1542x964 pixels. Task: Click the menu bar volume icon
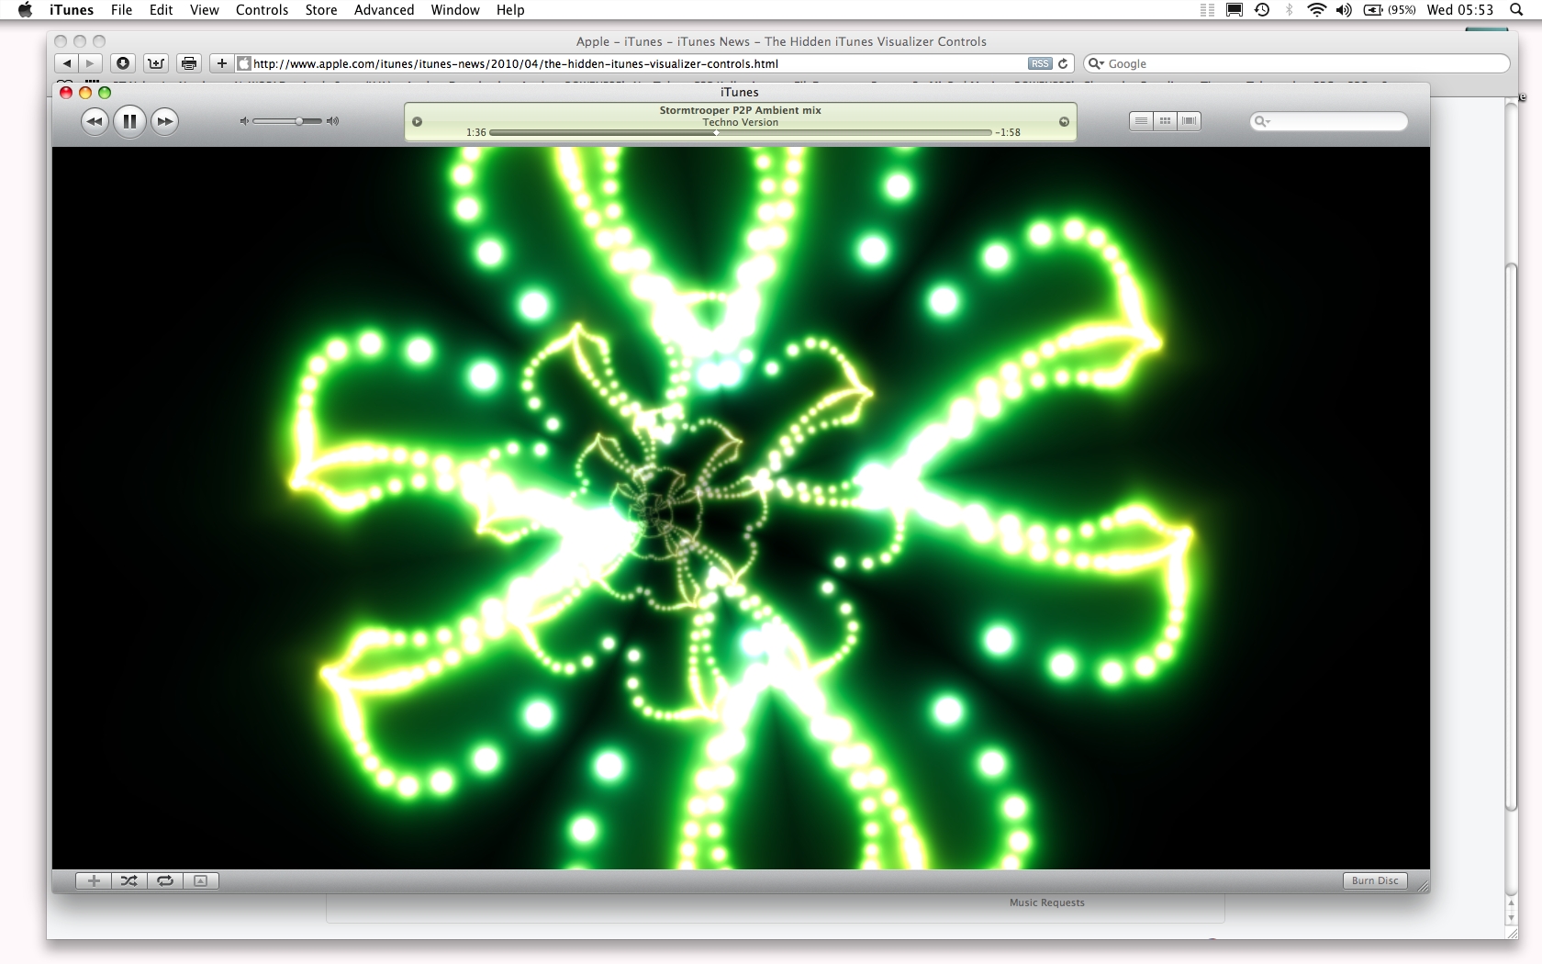coord(1344,10)
